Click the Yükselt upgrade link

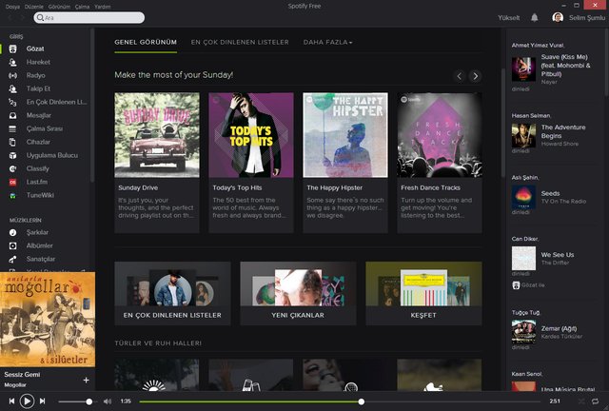coord(509,18)
